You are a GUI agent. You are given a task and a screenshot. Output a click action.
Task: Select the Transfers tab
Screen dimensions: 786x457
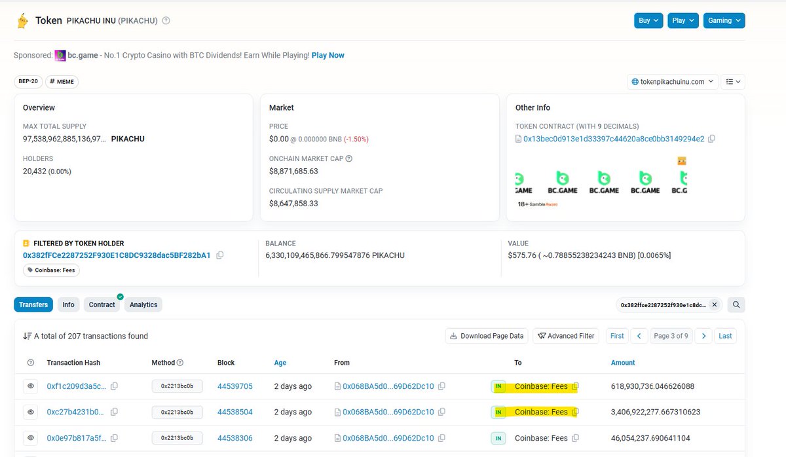(33, 304)
